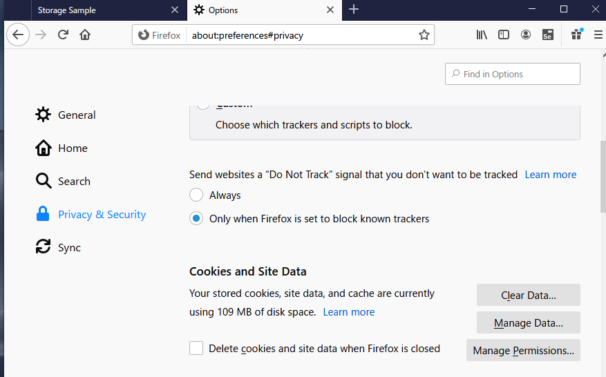Select Only when Firefox blocks known trackers
Image resolution: width=606 pixels, height=377 pixels.
(197, 219)
